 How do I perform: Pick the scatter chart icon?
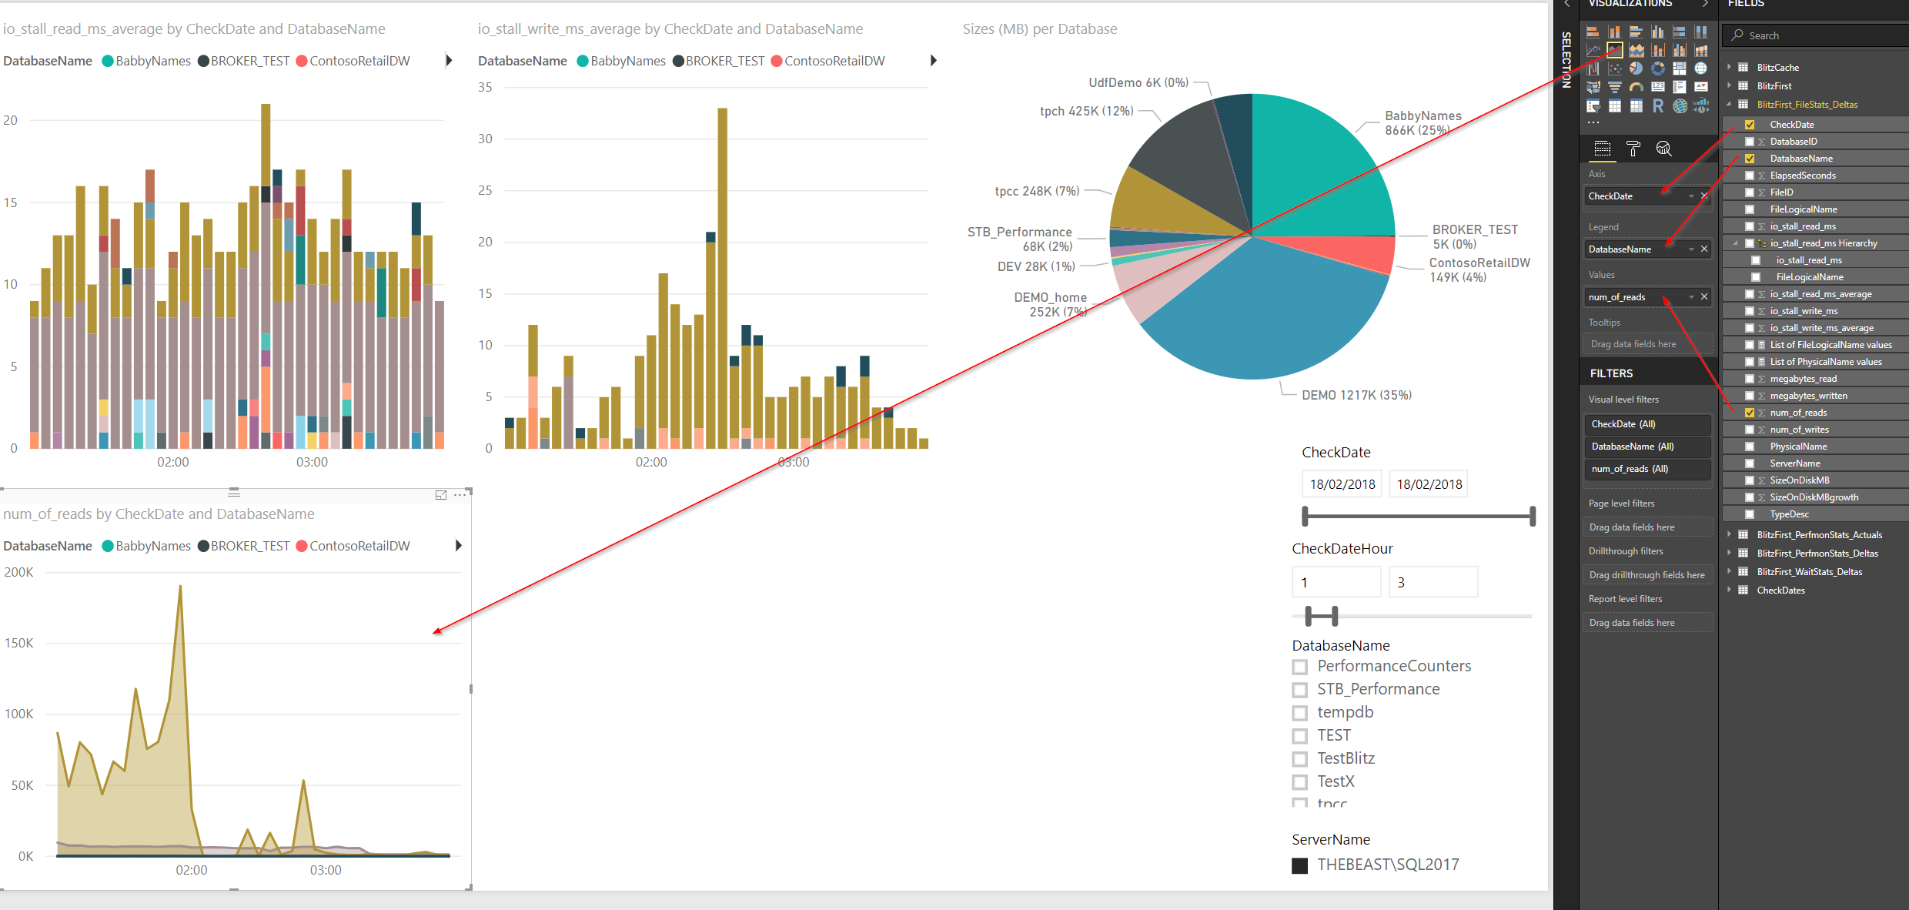point(1615,69)
